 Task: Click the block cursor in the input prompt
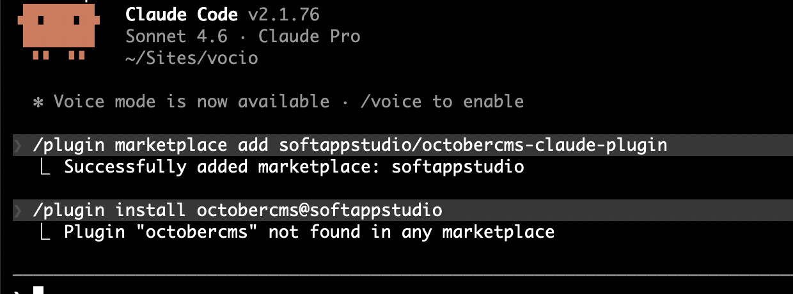tap(38, 290)
